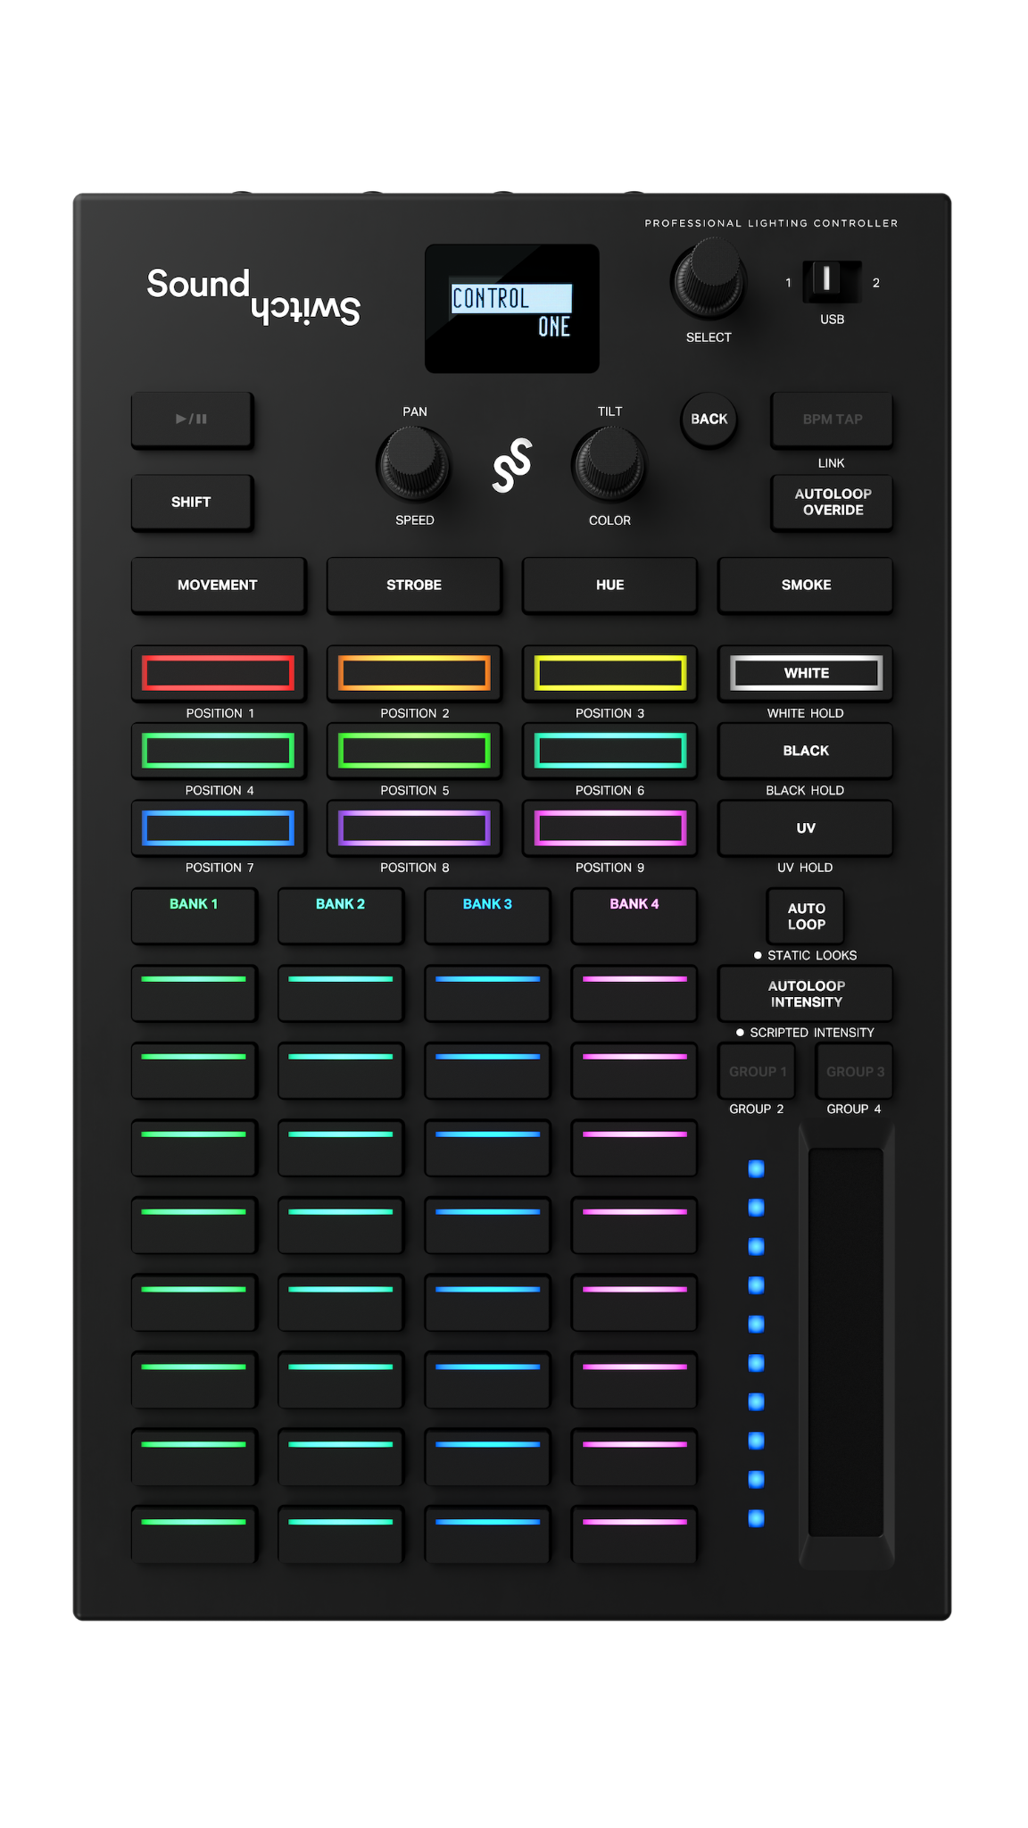Trigger first pink pad under BANK 4
The height and width of the screenshot is (1828, 1028).
click(634, 993)
